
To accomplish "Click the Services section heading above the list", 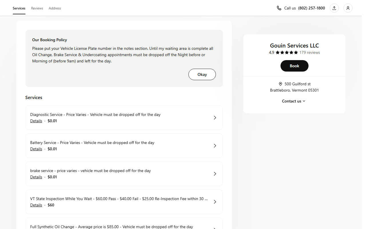I will (x=34, y=98).
